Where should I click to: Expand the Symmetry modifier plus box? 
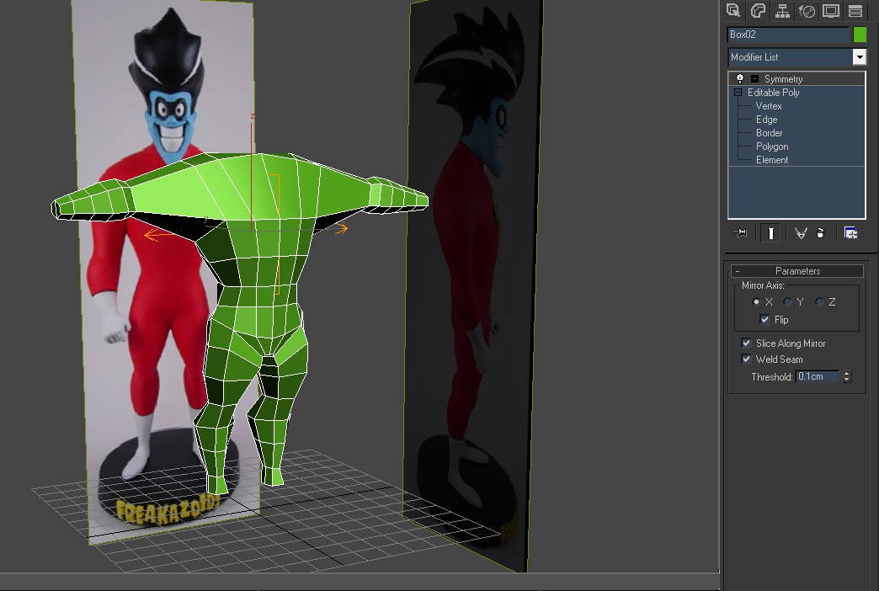754,79
